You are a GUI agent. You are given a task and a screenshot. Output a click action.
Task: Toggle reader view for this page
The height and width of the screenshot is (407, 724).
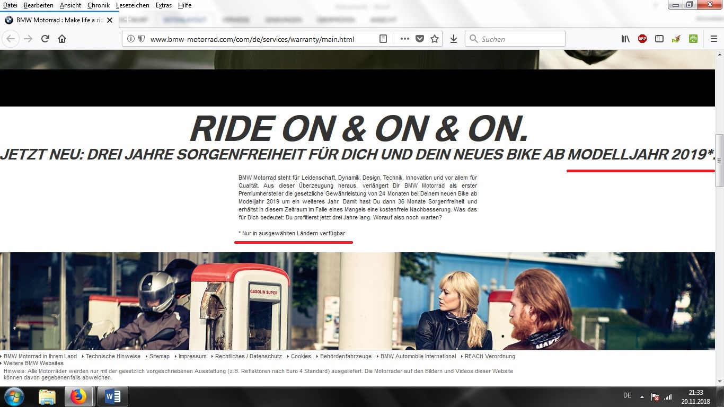coord(383,39)
